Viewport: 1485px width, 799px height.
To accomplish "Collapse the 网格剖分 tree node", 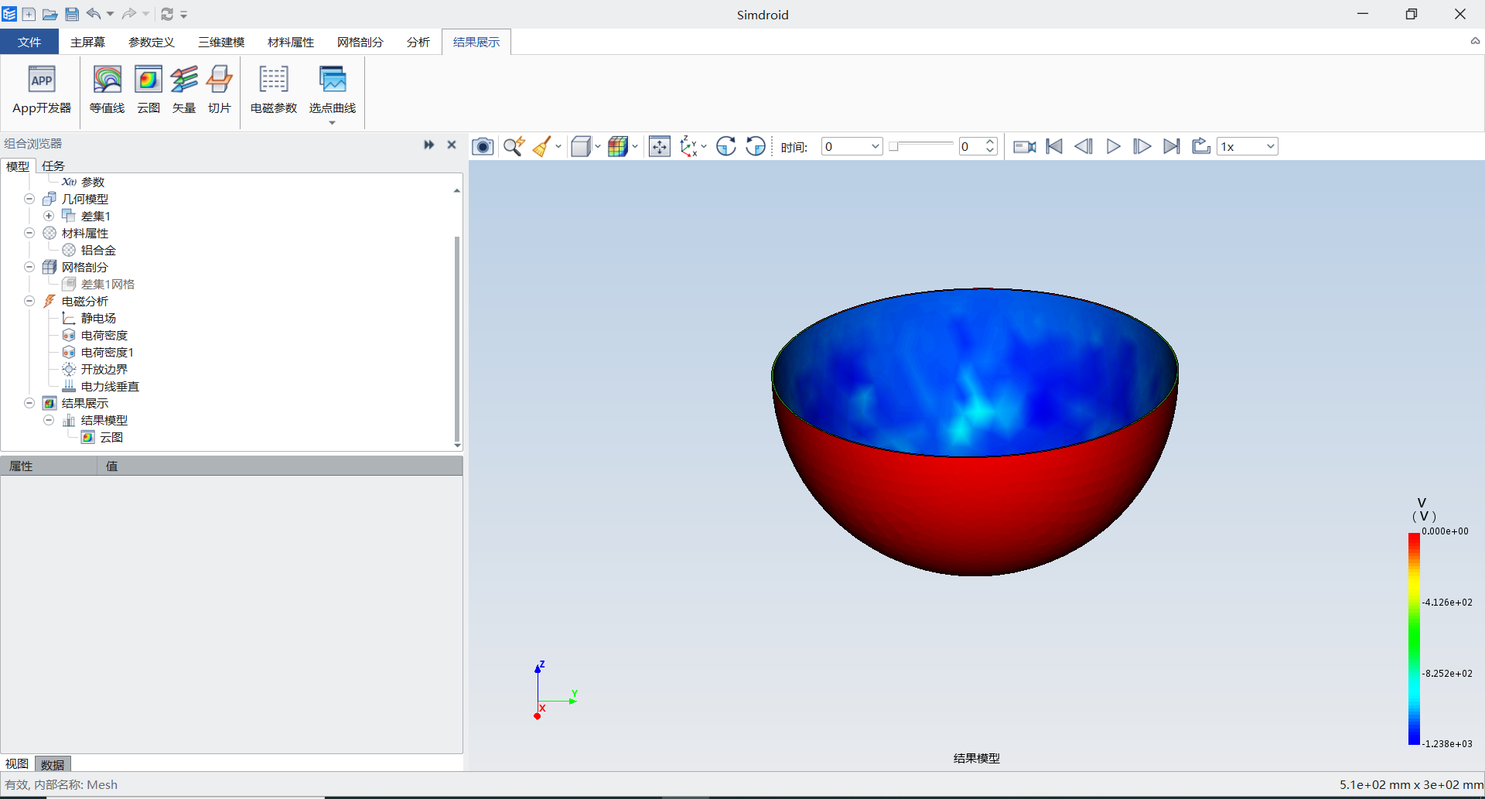I will 29,267.
